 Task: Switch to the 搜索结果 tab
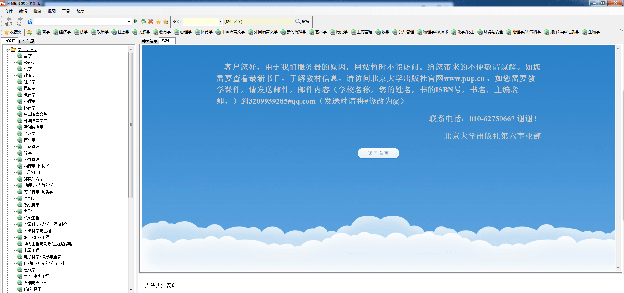[x=149, y=41]
